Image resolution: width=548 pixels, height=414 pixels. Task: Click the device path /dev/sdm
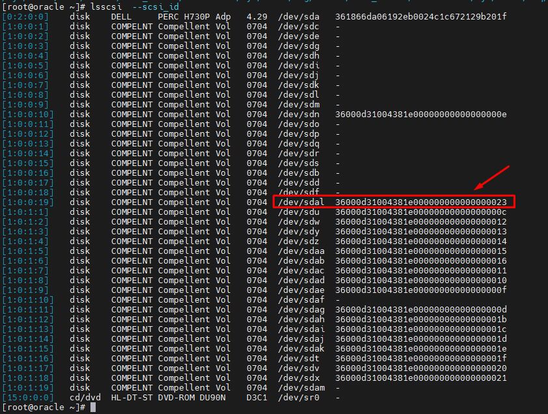[299, 105]
